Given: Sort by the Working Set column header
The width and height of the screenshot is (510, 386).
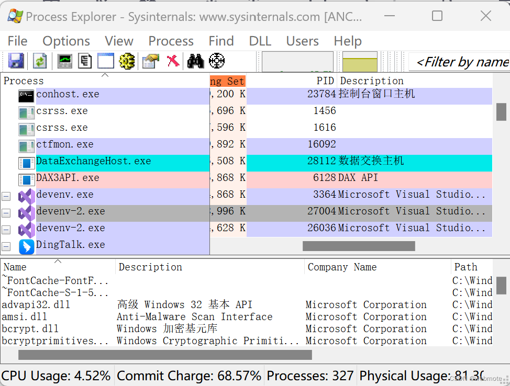Looking at the screenshot, I should click(228, 81).
